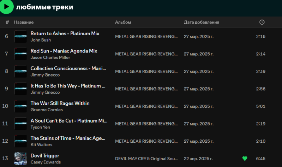Image resolution: width=282 pixels, height=167 pixels.
Task: Open artist Kit Walters
Action: [41, 144]
